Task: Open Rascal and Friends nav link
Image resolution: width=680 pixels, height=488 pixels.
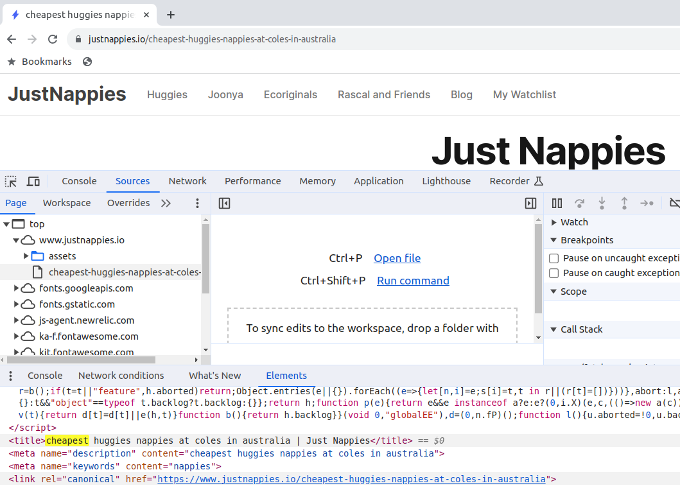Action: [384, 94]
